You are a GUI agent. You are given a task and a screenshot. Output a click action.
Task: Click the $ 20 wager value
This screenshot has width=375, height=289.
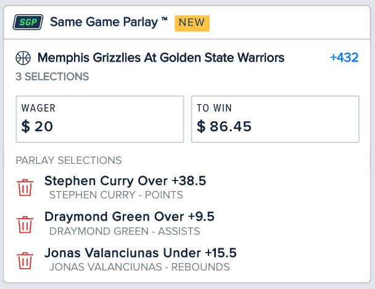coord(37,127)
